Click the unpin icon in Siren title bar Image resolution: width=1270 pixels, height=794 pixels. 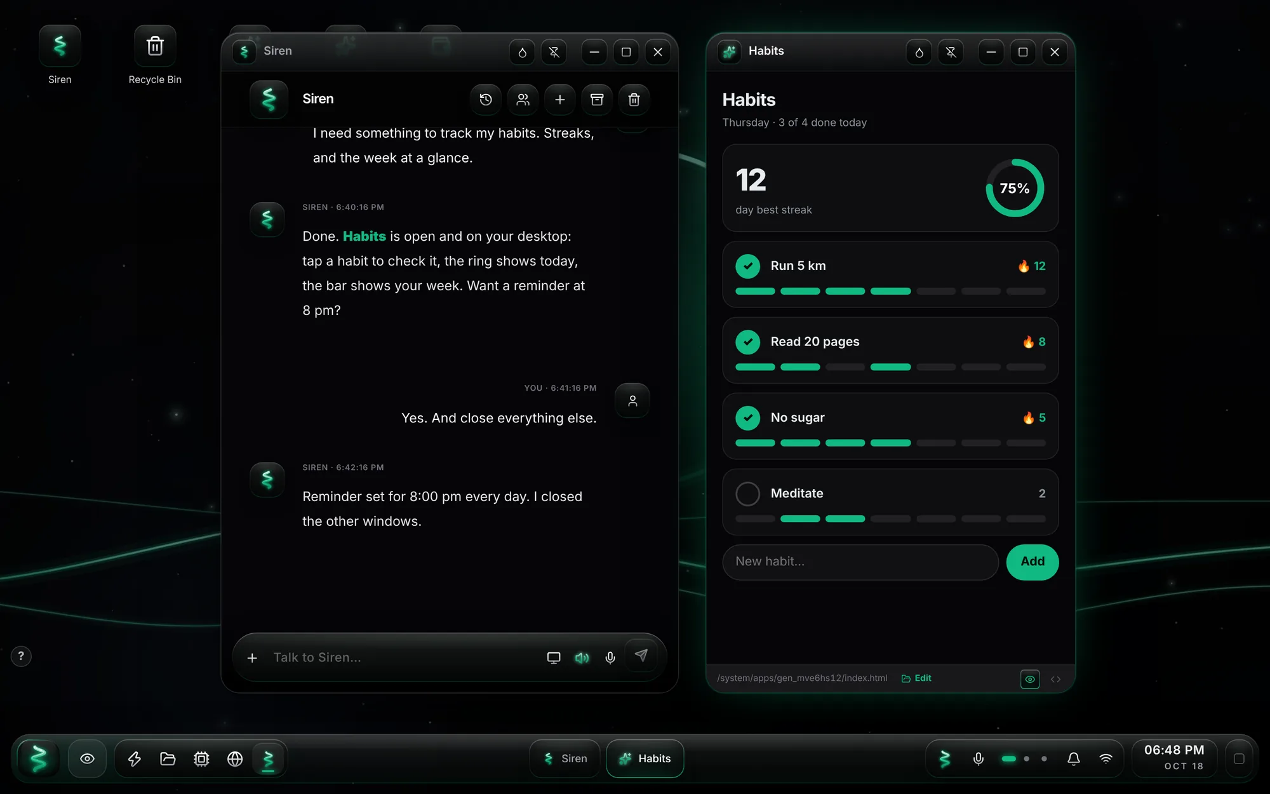pos(554,52)
